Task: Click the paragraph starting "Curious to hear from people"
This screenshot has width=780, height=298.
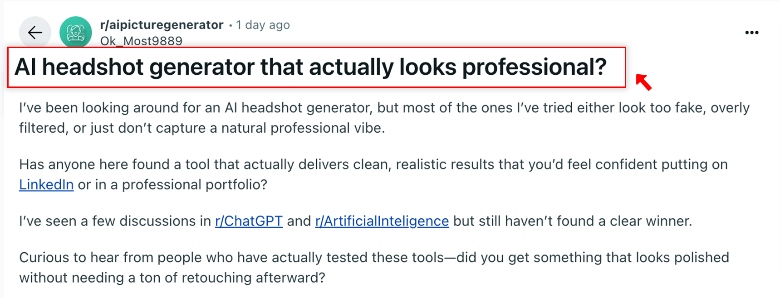Action: [373, 257]
